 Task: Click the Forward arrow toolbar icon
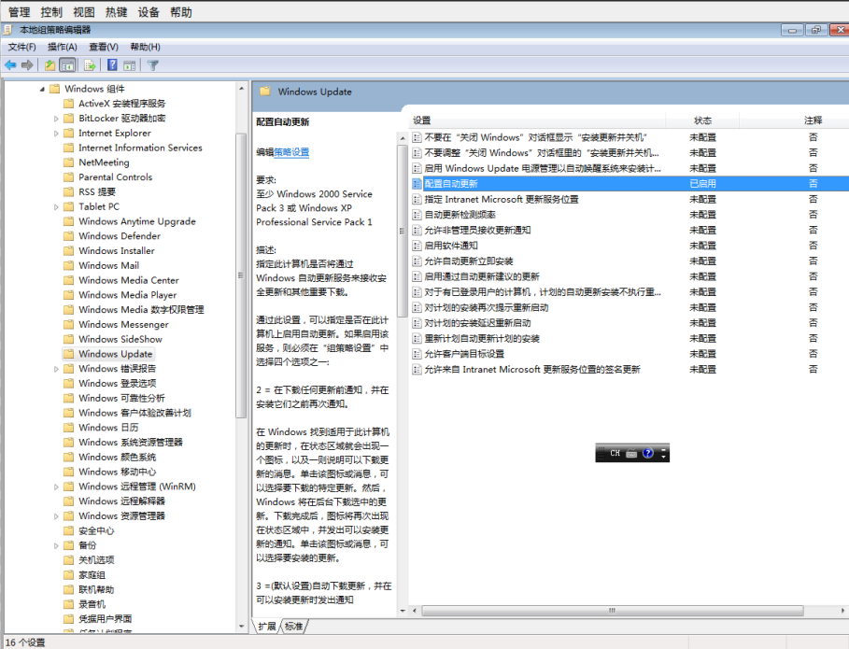click(27, 65)
